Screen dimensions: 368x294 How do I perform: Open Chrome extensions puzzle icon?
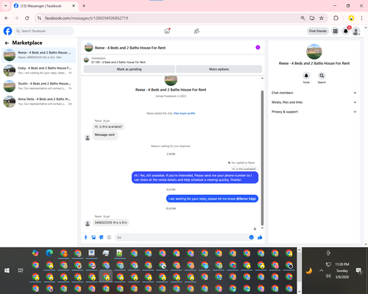click(336, 18)
